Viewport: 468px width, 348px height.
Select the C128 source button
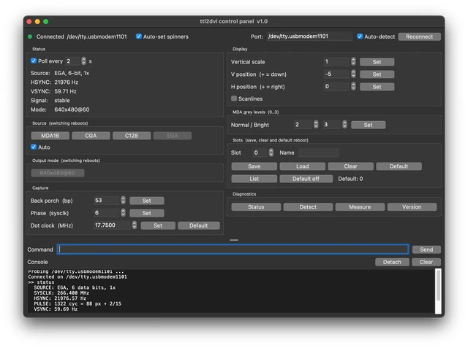pos(132,136)
